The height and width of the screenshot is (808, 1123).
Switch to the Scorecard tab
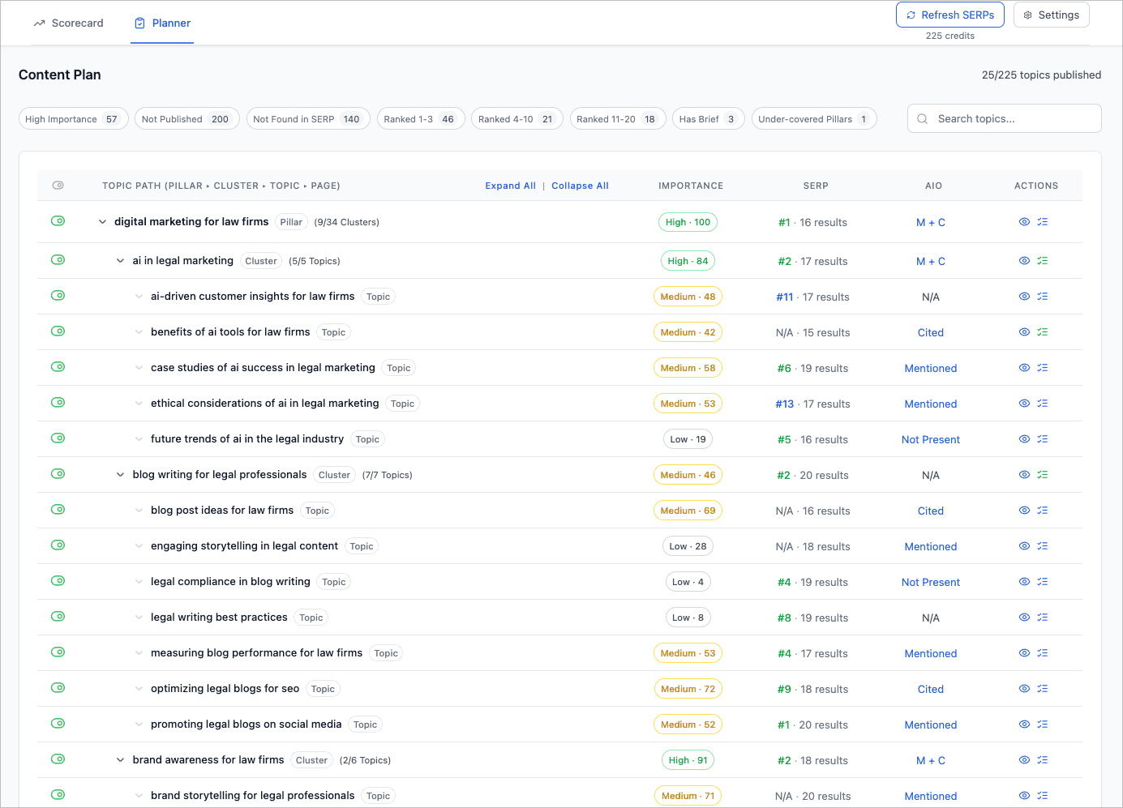[68, 23]
